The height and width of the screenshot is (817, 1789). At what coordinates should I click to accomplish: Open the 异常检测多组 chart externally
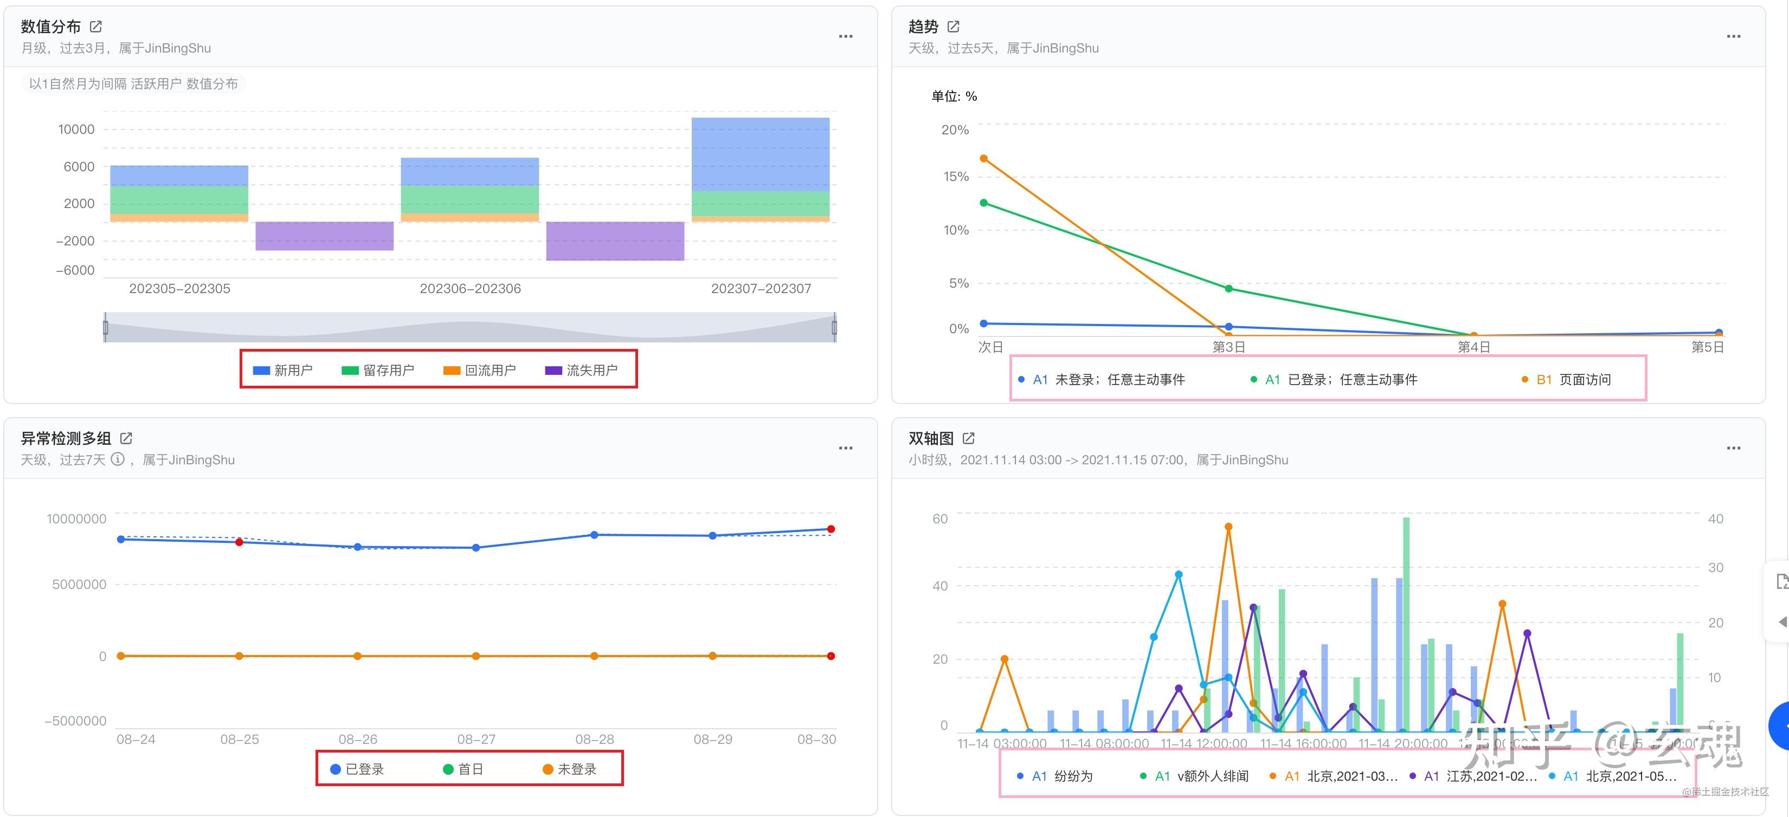pyautogui.click(x=126, y=439)
